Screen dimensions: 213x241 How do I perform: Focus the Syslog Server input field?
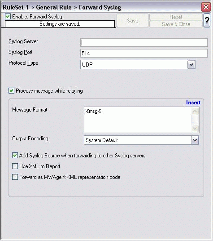(x=144, y=43)
